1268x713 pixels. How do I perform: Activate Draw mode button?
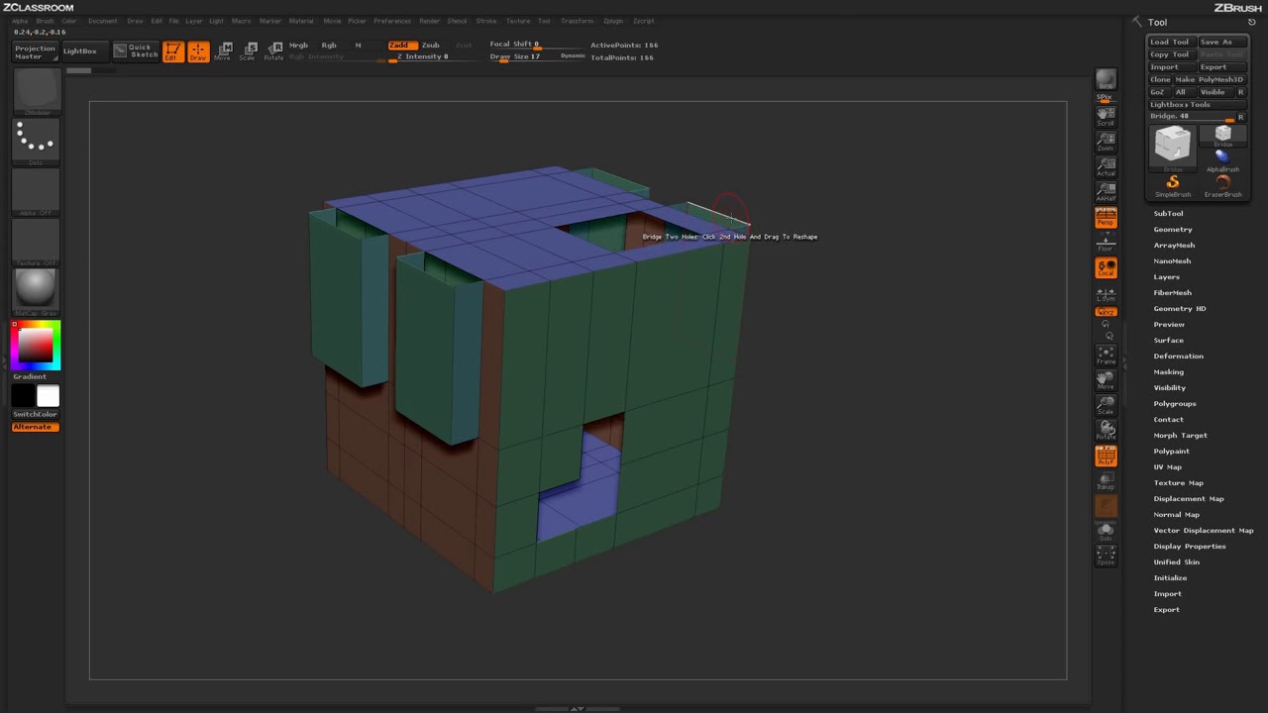pos(198,51)
